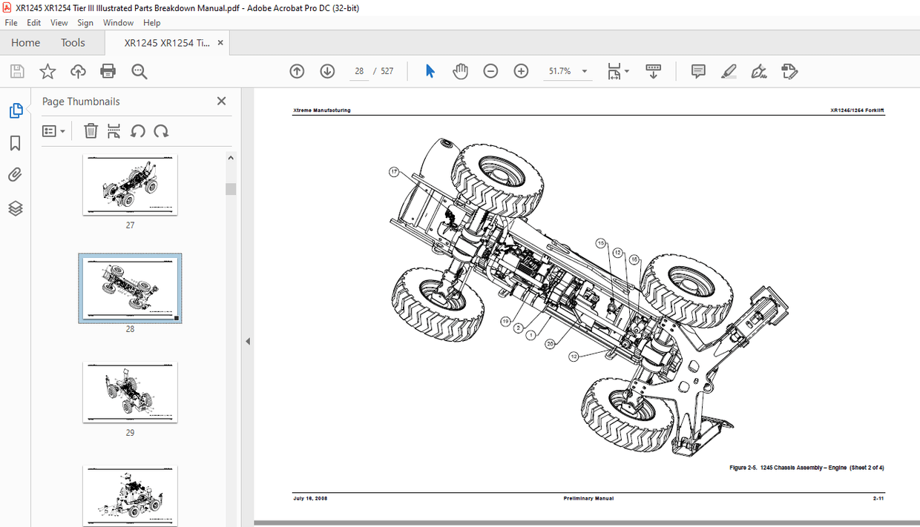The width and height of the screenshot is (920, 527).
Task: Select the Highlight text tool
Action: [x=729, y=71]
